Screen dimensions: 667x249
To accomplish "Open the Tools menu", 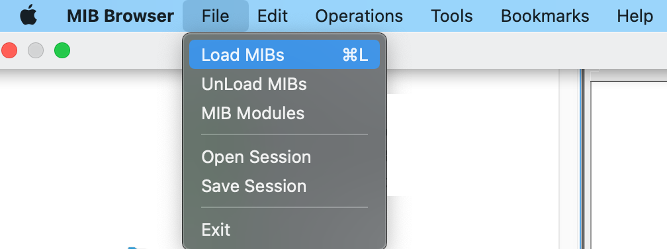I will pyautogui.click(x=452, y=16).
